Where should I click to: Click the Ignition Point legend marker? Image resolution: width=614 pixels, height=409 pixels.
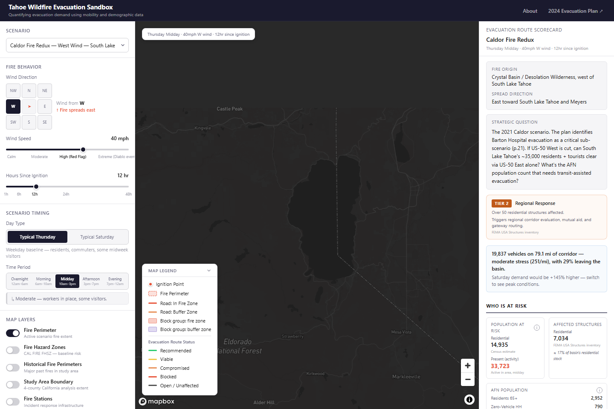coord(151,284)
